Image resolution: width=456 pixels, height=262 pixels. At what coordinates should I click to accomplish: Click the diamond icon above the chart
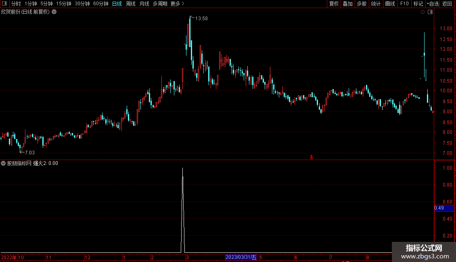[423, 12]
